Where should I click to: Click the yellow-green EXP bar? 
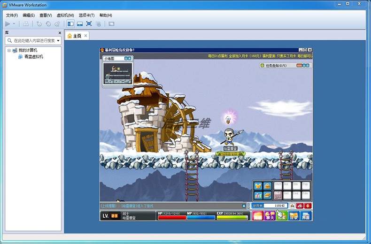pyautogui.click(x=232, y=218)
